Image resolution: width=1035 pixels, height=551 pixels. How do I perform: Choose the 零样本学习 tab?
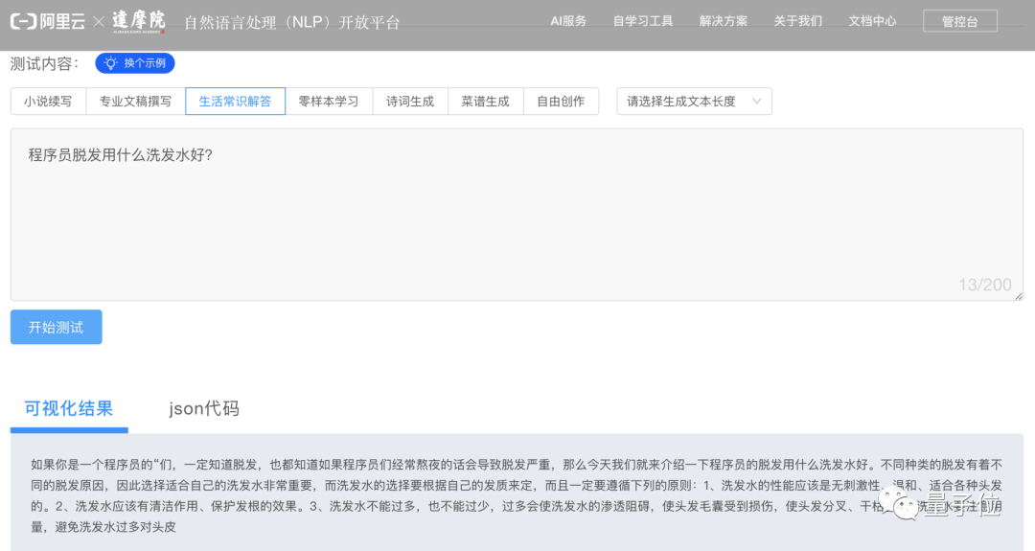coord(328,102)
